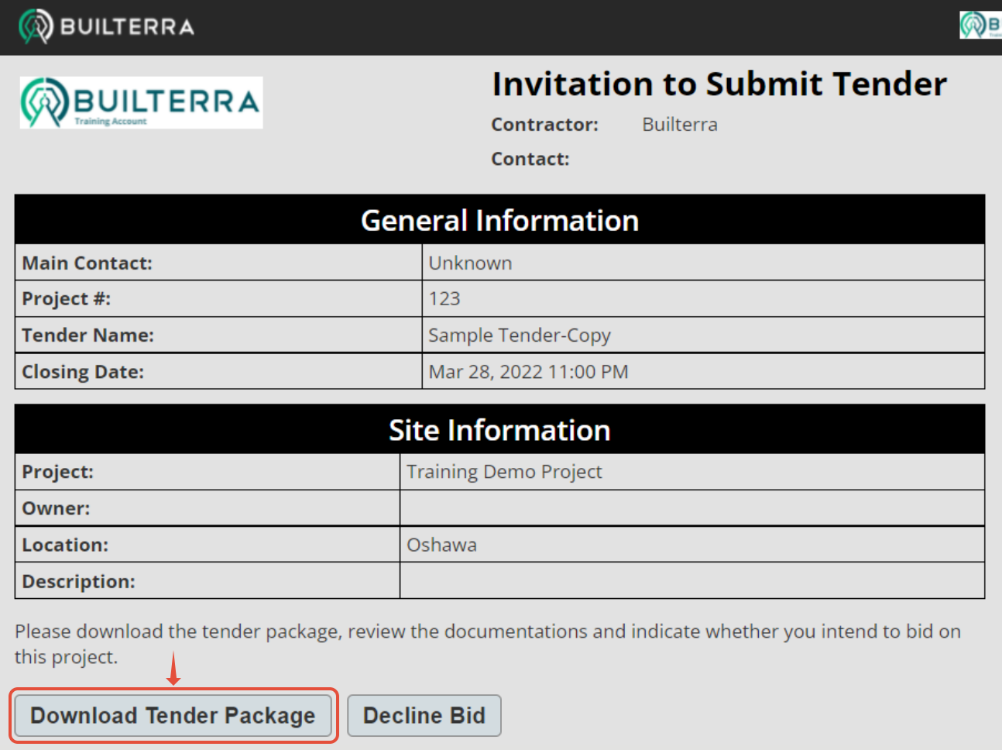Click the 'General Information' section header
1002x750 pixels.
[x=499, y=220]
